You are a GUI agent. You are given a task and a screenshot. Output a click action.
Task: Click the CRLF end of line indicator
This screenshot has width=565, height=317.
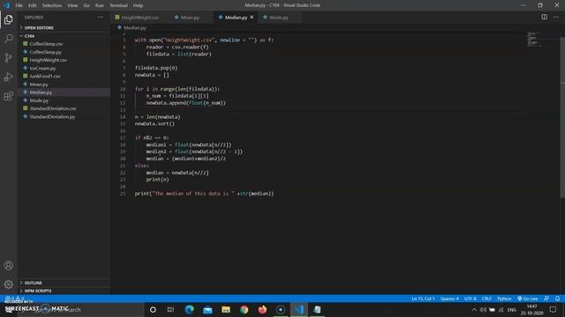[486, 299]
